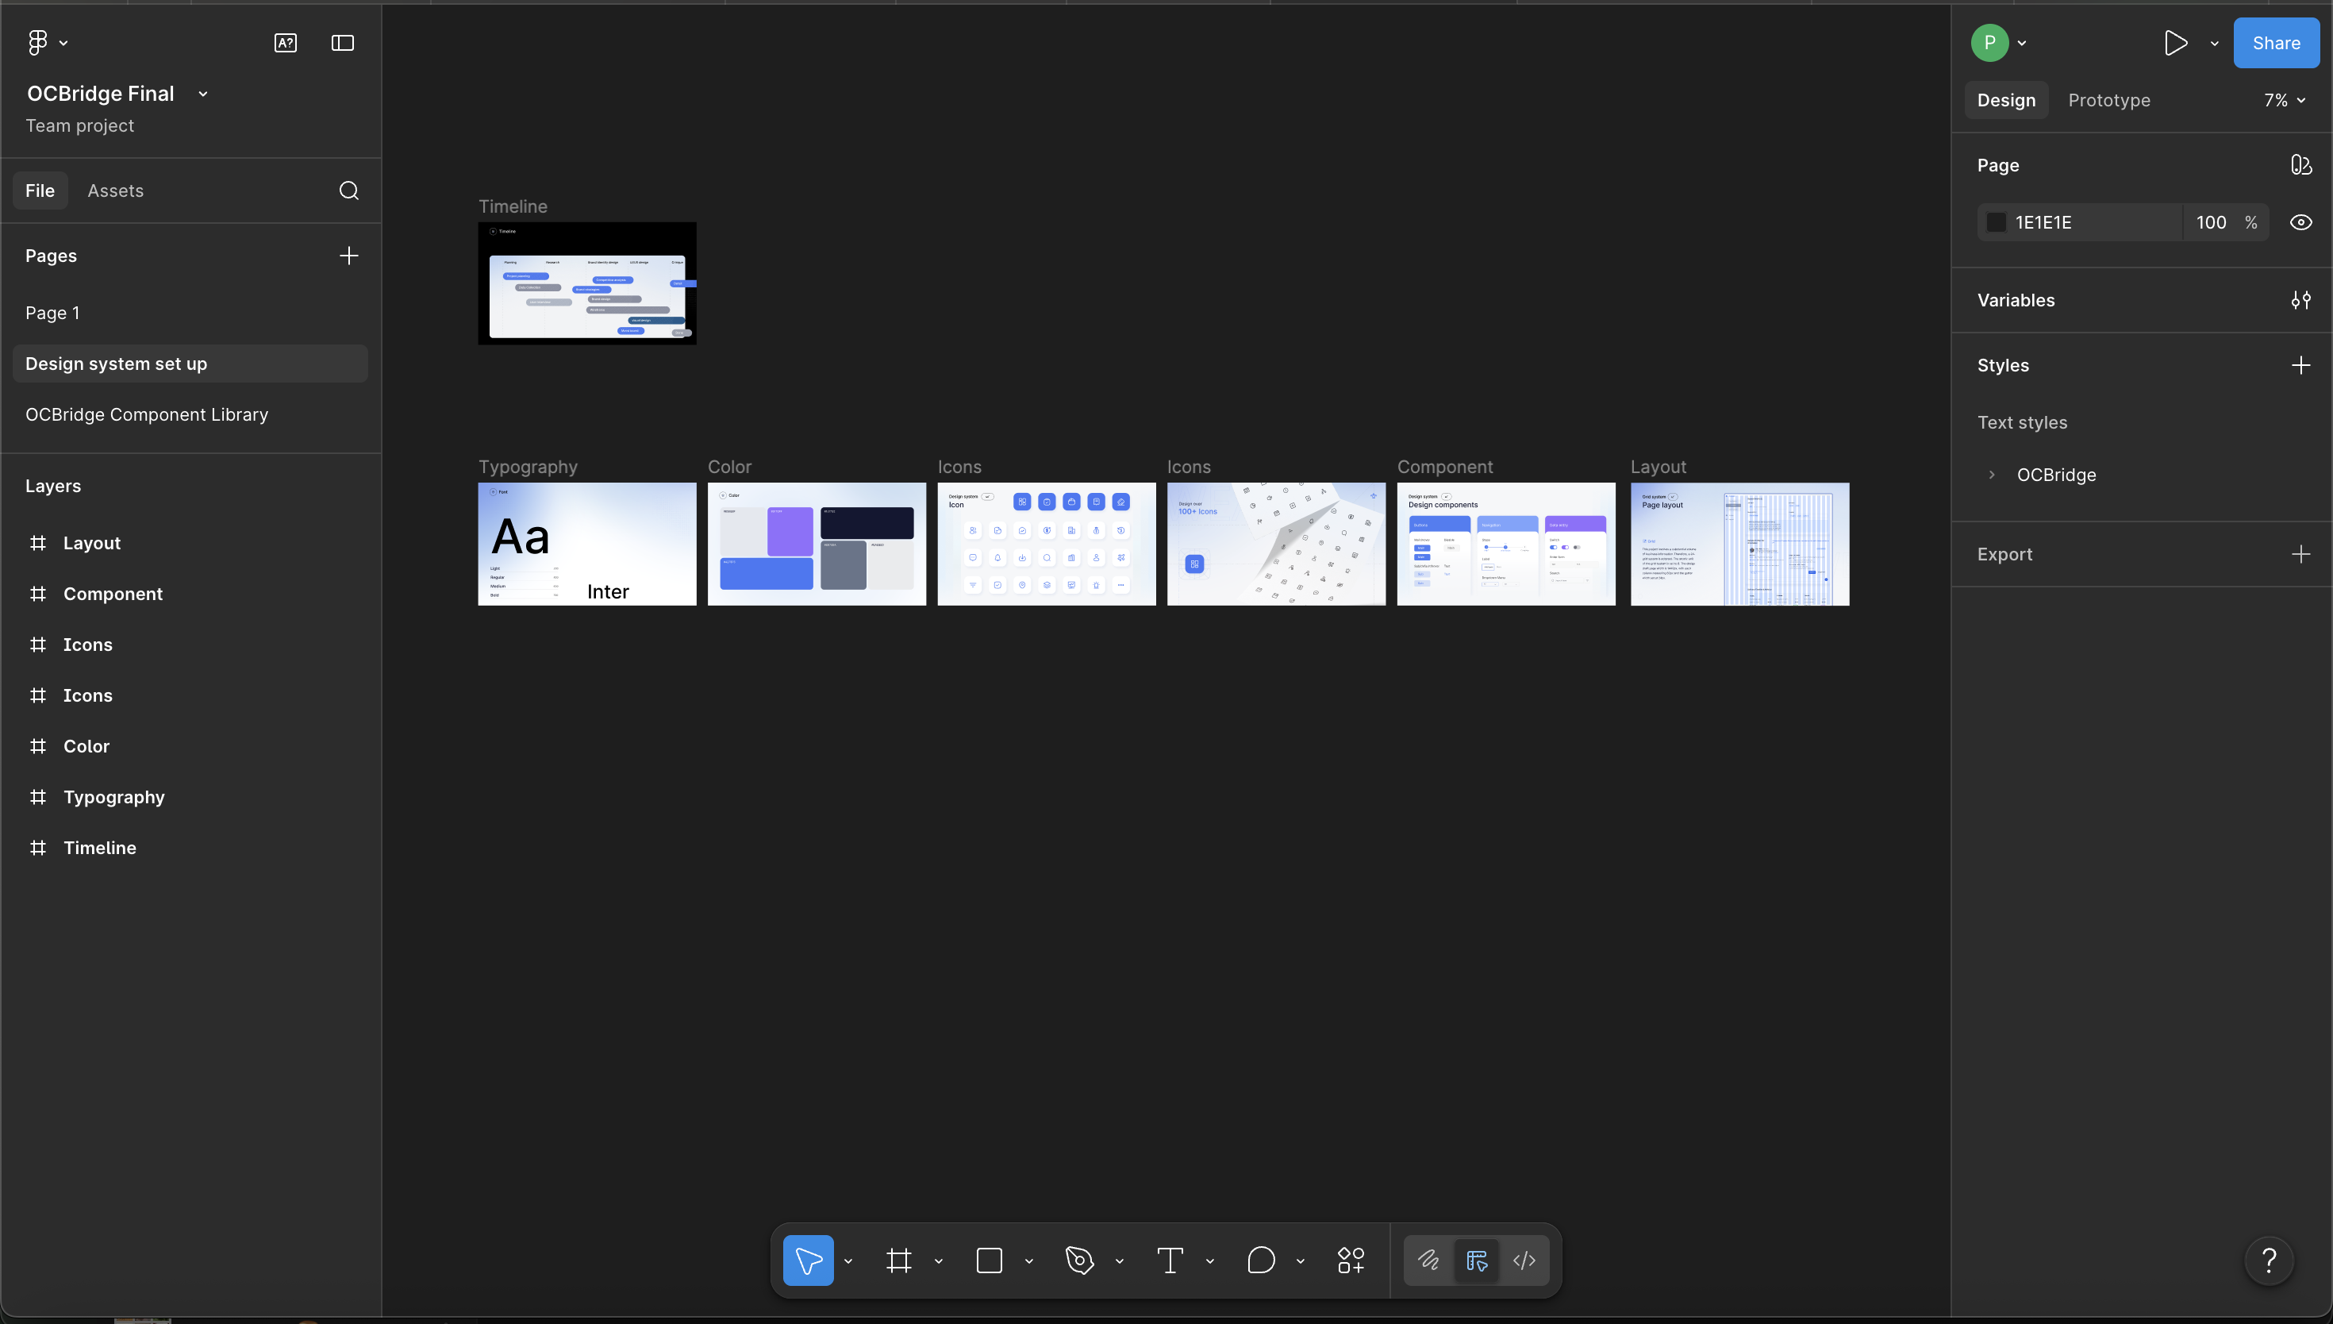The width and height of the screenshot is (2333, 1324).
Task: Expand OCBridge text styles group
Action: pos(1991,475)
